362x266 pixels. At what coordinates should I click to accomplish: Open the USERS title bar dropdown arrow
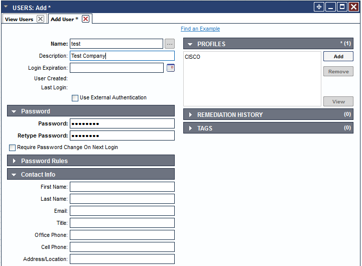click(6, 7)
